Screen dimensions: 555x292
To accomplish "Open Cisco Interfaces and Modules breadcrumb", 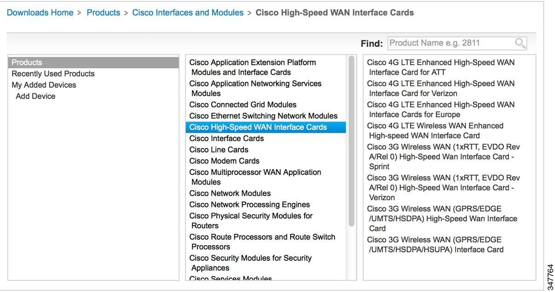I will pyautogui.click(x=188, y=13).
